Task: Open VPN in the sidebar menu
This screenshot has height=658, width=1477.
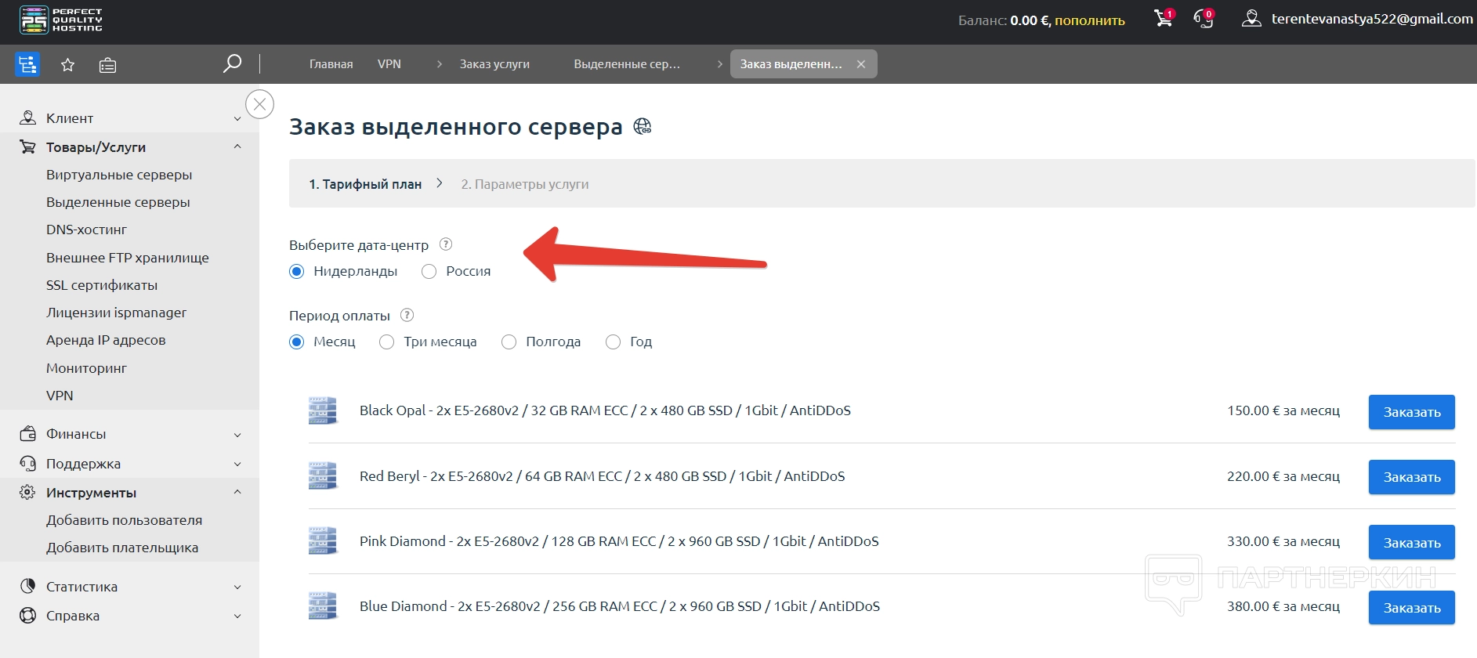Action: (x=60, y=396)
